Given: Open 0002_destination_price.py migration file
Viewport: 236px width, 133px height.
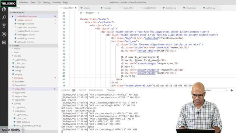Looking at the screenshot, I should point(29,126).
